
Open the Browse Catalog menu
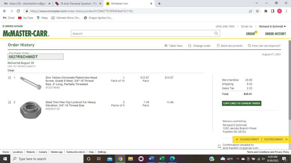coord(13,26)
